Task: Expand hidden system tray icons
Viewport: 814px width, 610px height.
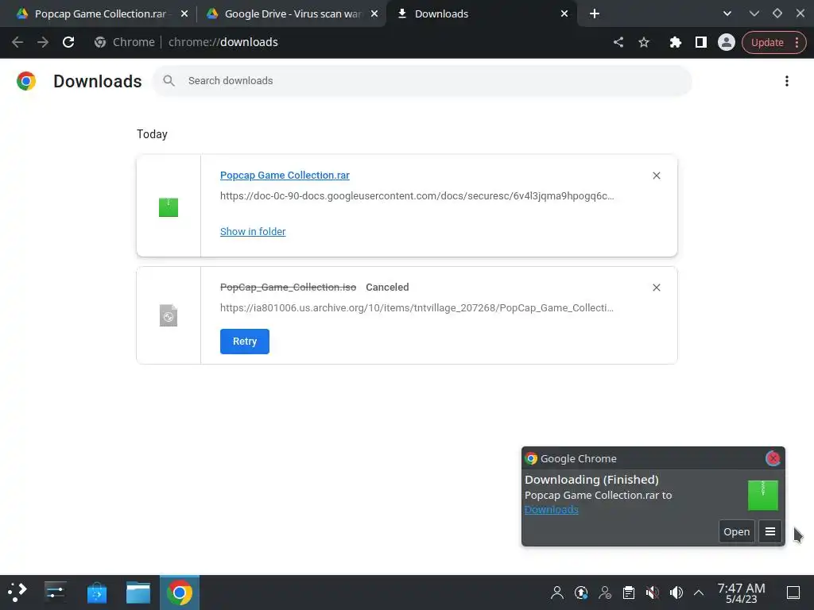Action: point(699,593)
